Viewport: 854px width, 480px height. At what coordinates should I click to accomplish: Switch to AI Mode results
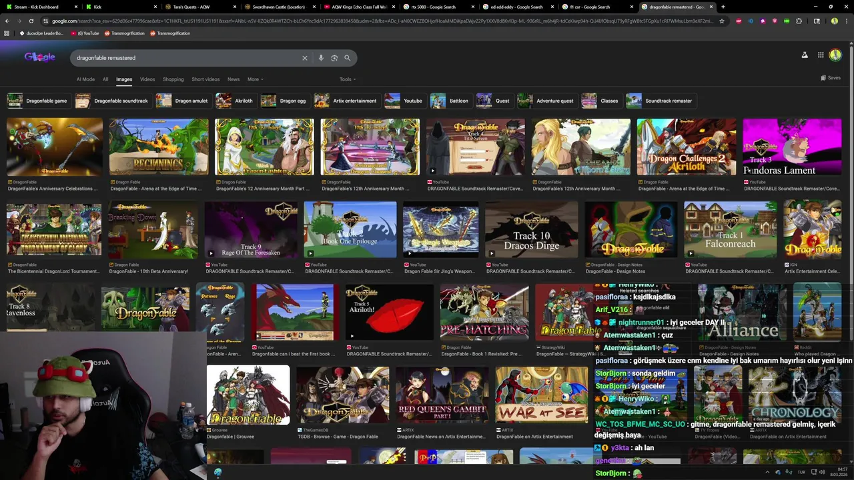[85, 79]
